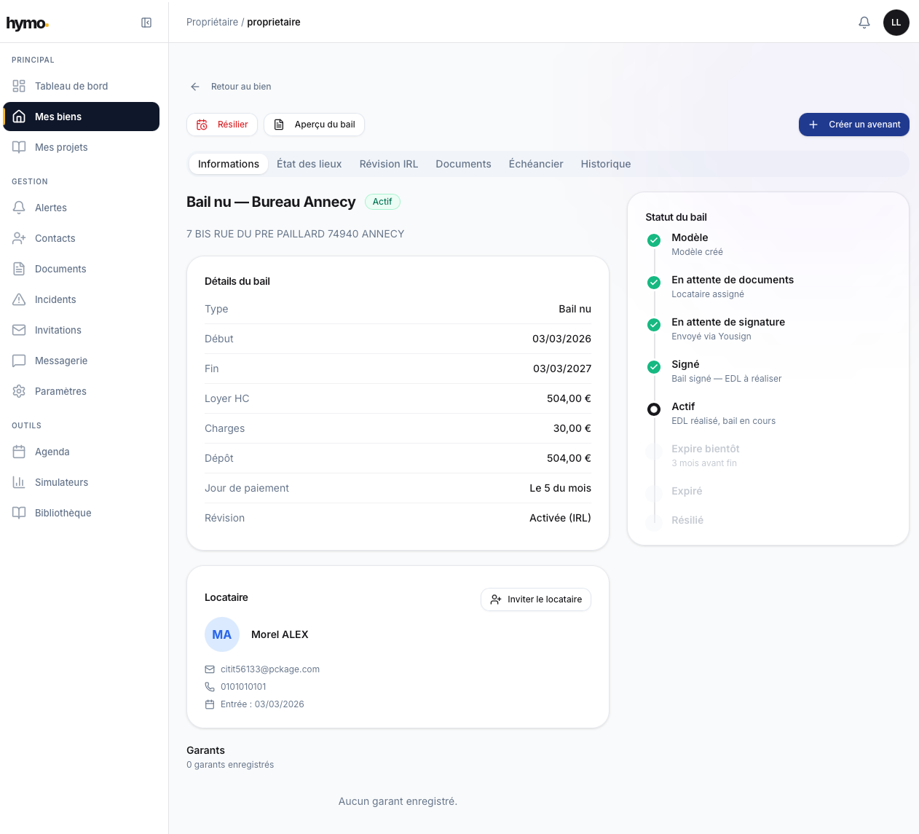Click the Propriétaire breadcrumb link
Viewport: 919px width, 834px height.
[x=212, y=22]
